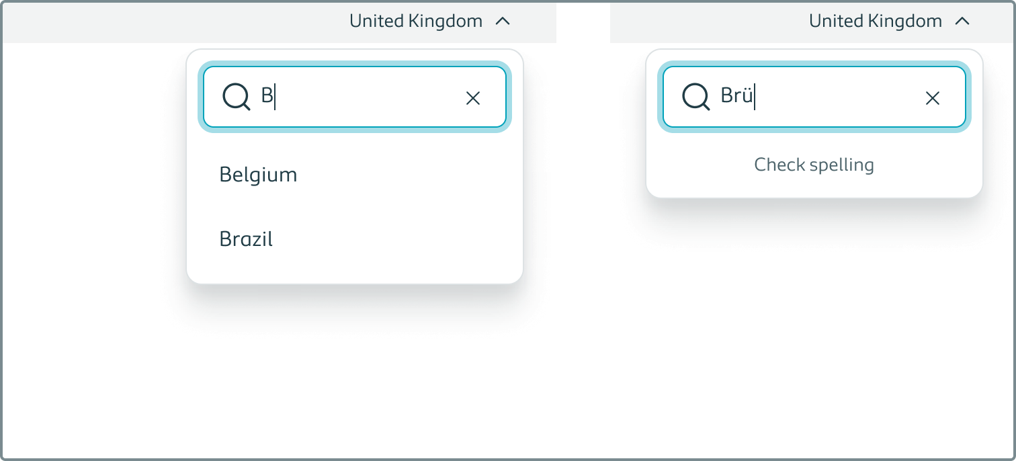Collapse the right United Kingdom dropdown via its chevron
Screen dimensions: 1016x461
(963, 21)
